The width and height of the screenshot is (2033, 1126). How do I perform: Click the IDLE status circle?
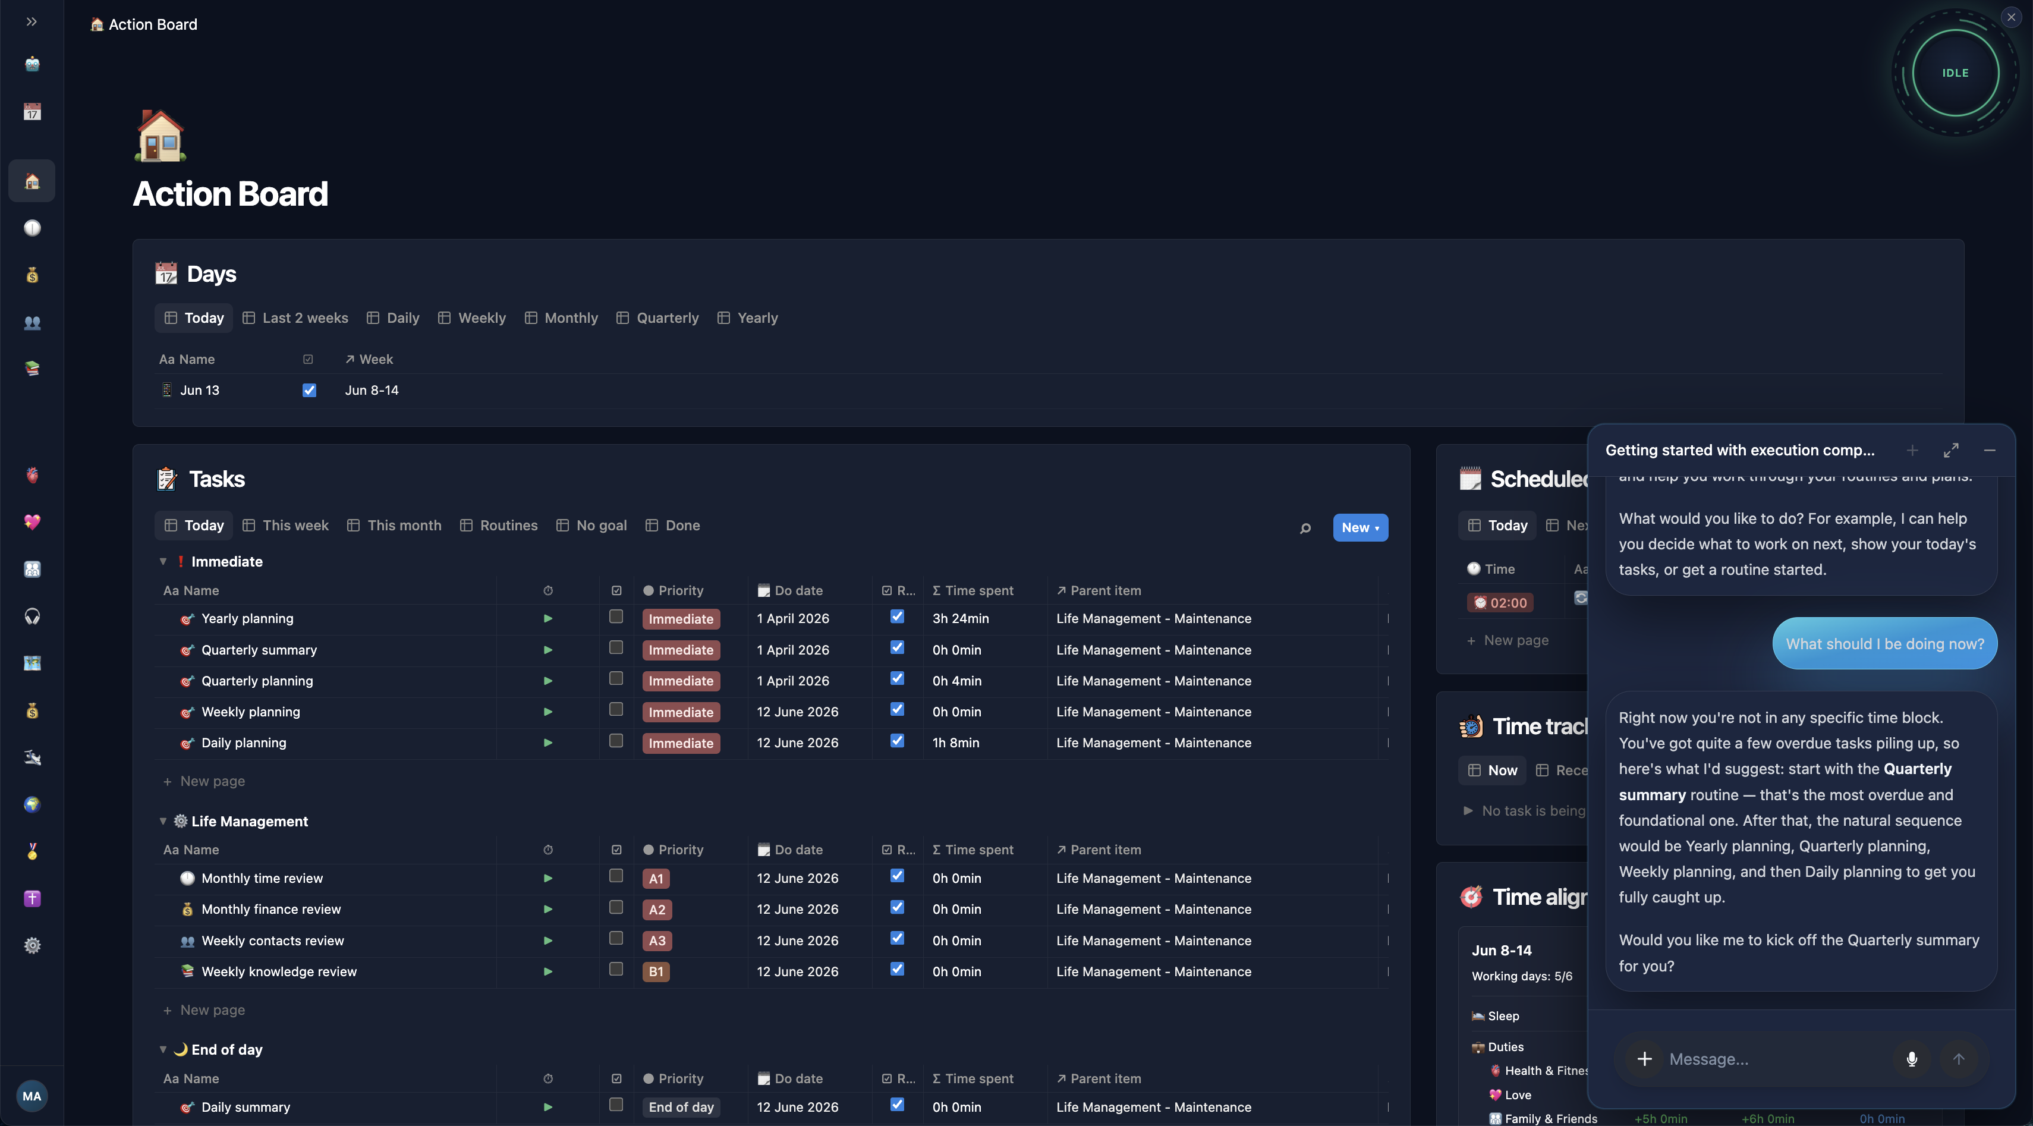tap(1956, 73)
